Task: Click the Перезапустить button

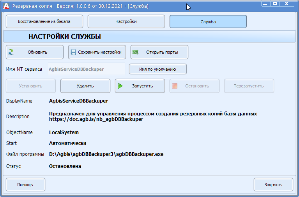Action: (249, 86)
